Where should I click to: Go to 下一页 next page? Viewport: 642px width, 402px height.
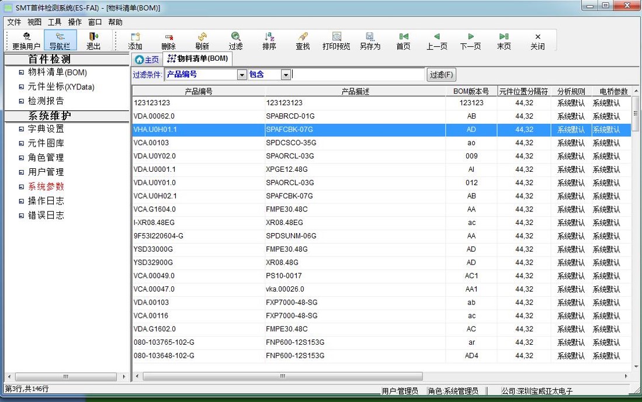click(x=470, y=40)
